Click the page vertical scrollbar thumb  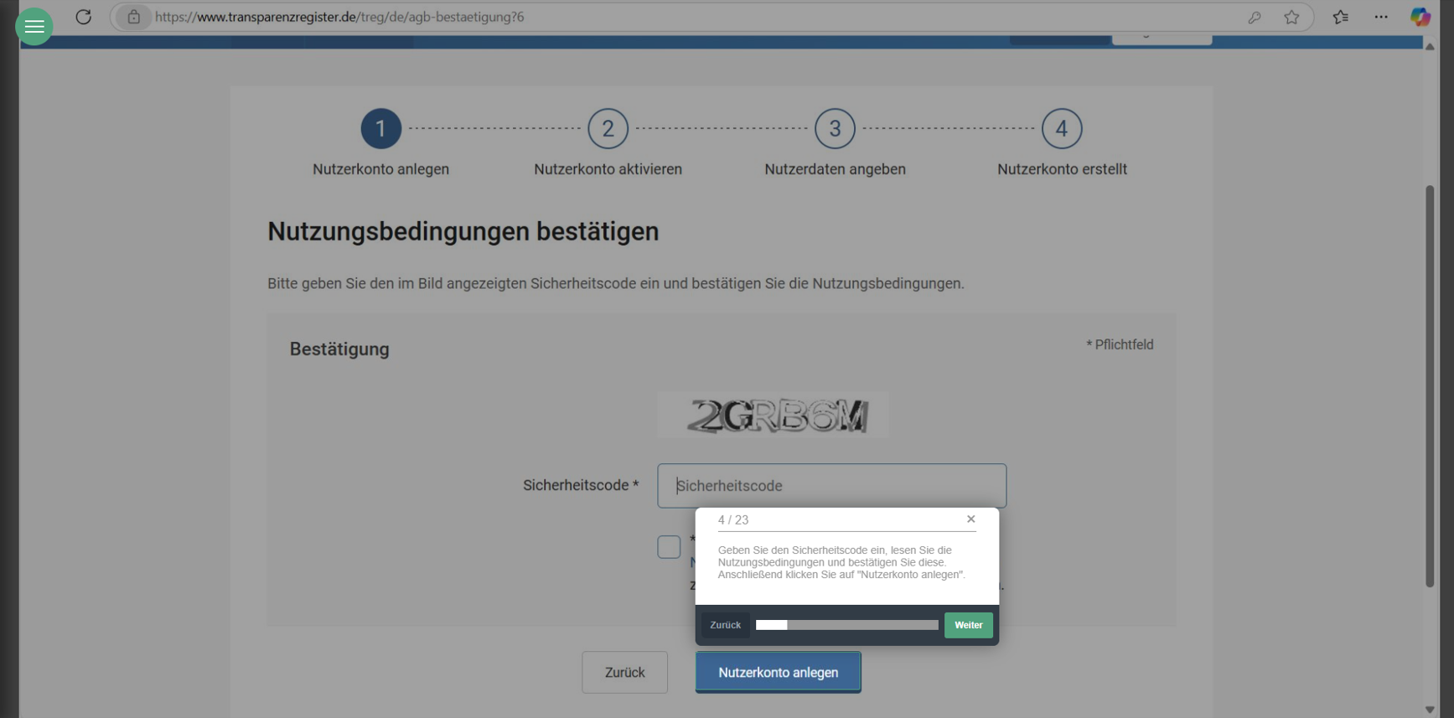click(1430, 385)
